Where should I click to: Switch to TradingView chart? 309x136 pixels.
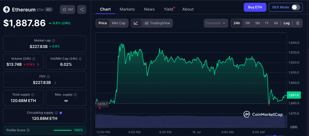click(157, 23)
